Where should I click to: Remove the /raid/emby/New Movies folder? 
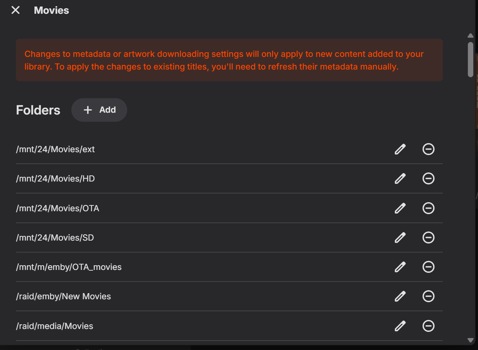(428, 296)
